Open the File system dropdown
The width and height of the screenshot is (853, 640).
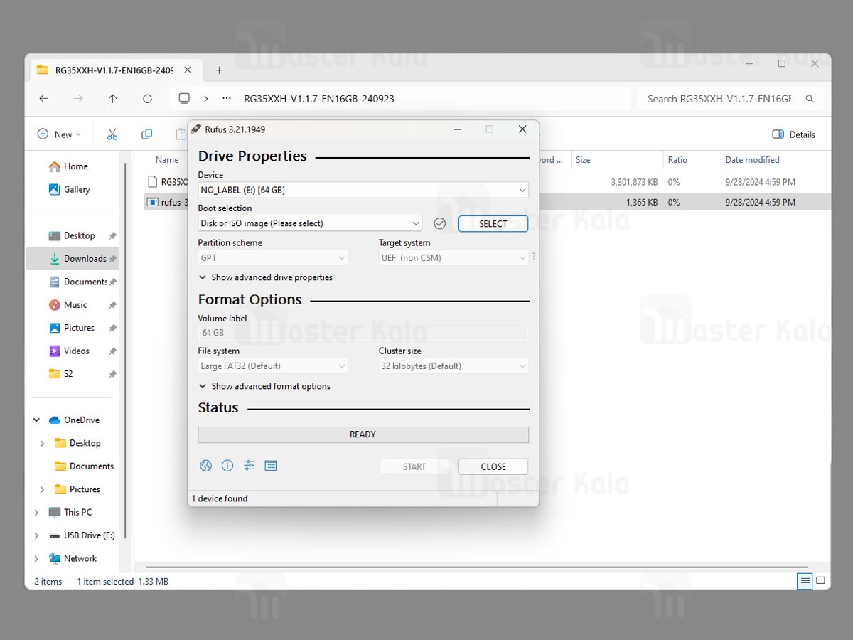273,366
